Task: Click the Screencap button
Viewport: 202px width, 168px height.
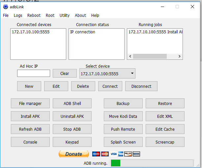Action: (165, 142)
